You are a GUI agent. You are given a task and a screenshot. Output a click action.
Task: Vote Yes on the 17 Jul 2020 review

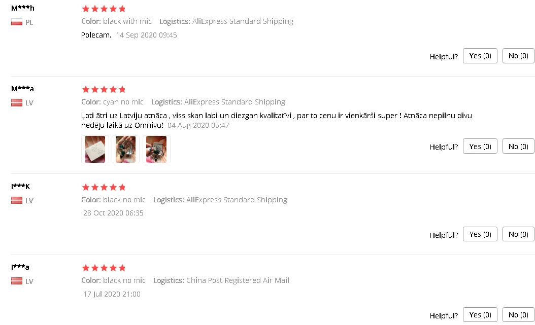pos(480,315)
